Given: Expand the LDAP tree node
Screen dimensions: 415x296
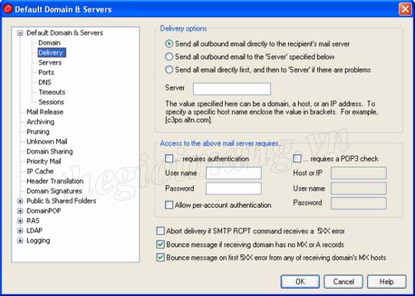Looking at the screenshot, I should coord(20,231).
